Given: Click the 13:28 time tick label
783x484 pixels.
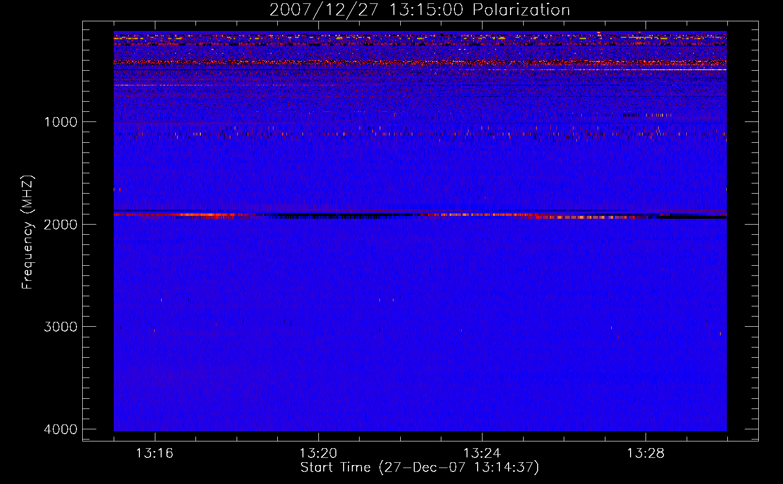Looking at the screenshot, I should pyautogui.click(x=646, y=454).
